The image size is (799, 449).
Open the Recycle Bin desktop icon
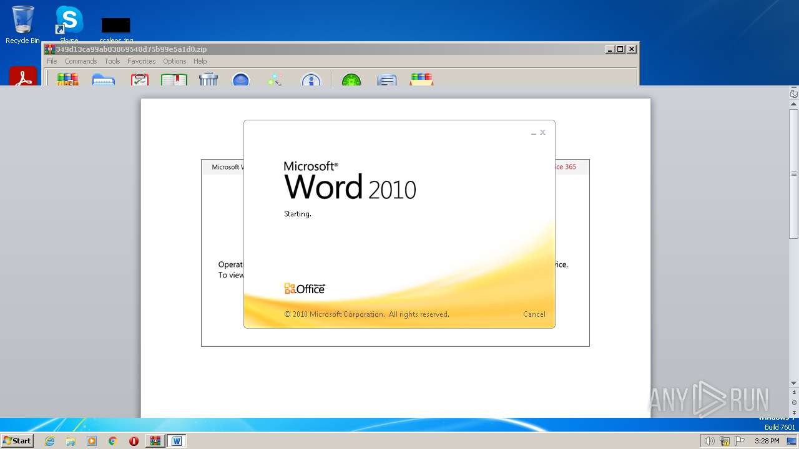(22, 25)
